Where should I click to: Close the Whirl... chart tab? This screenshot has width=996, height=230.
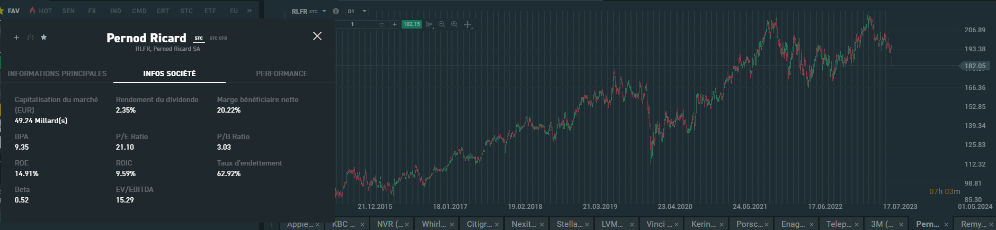pos(452,225)
